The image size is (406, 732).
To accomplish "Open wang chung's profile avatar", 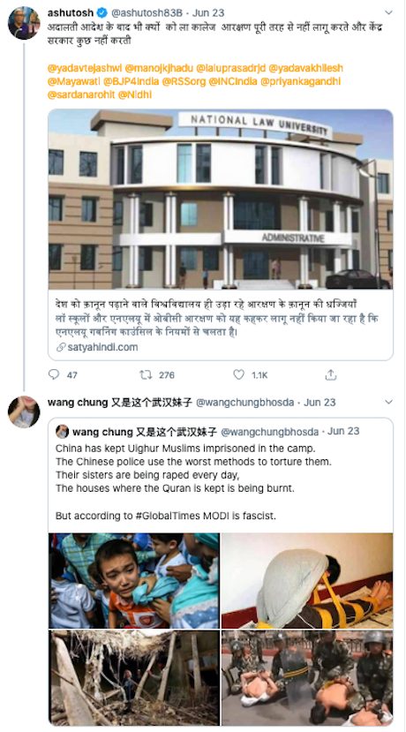I will (24, 411).
